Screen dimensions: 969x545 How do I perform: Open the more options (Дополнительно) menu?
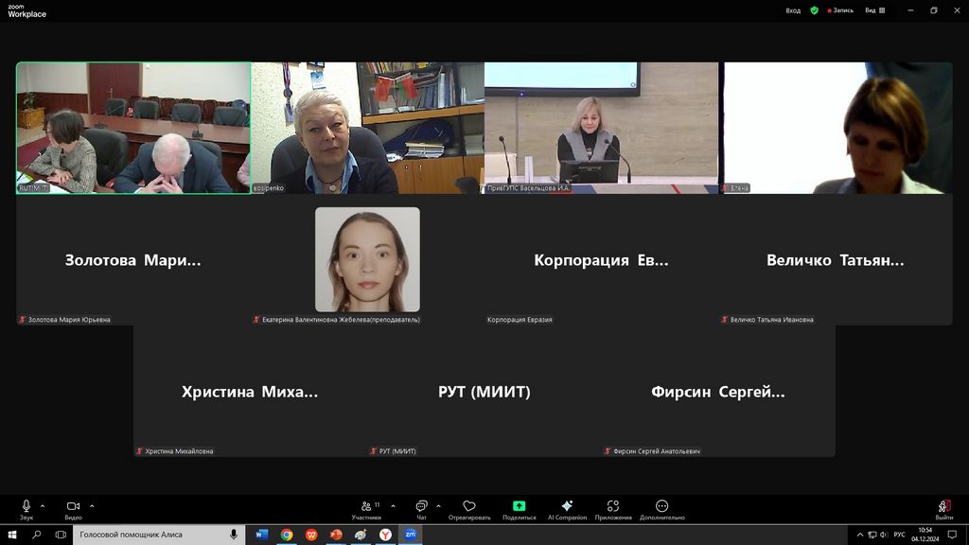click(x=661, y=507)
